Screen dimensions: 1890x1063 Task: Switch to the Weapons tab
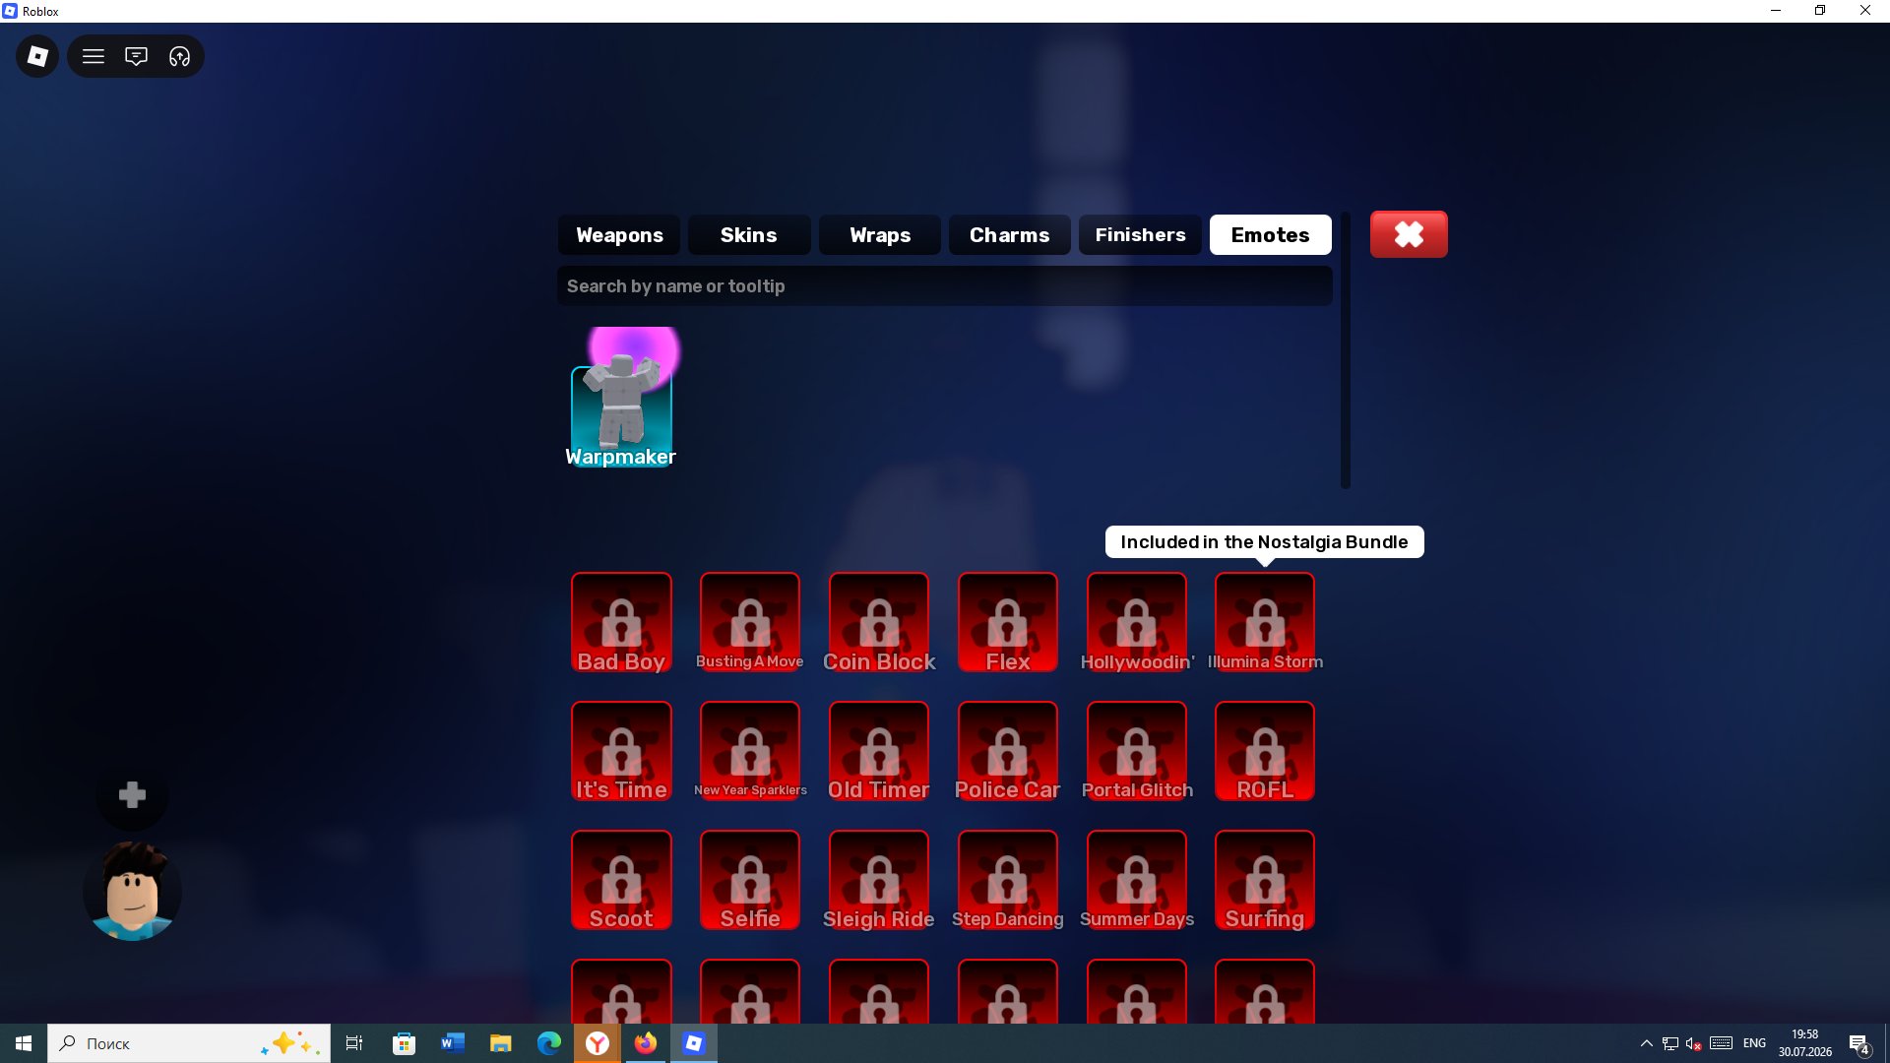pyautogui.click(x=619, y=235)
